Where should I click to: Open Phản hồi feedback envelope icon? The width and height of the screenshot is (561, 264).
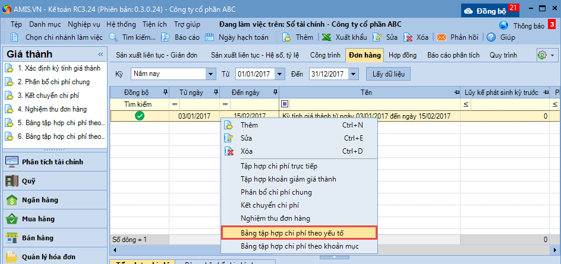pos(442,37)
